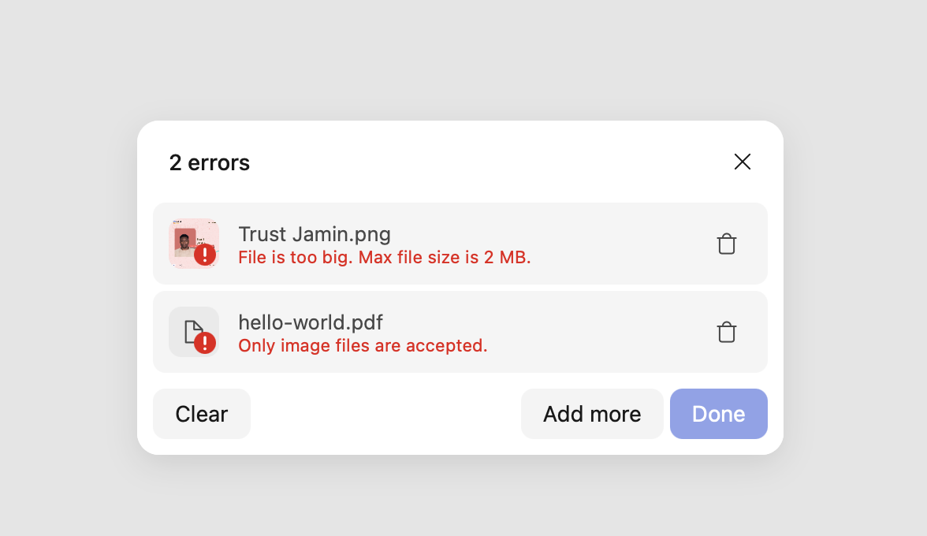
Task: Dismiss the dialog with the X icon
Action: point(742,162)
